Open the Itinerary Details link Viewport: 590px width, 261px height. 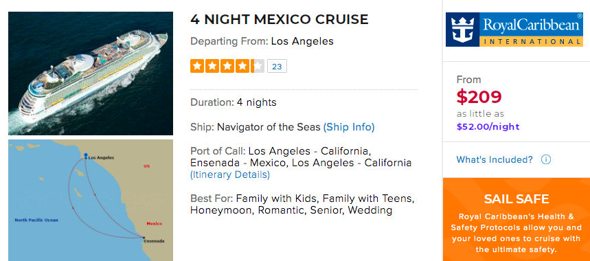click(230, 175)
